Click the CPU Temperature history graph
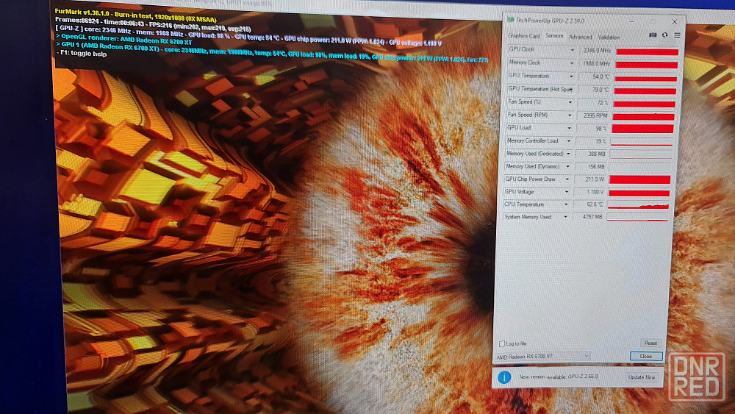 638,205
